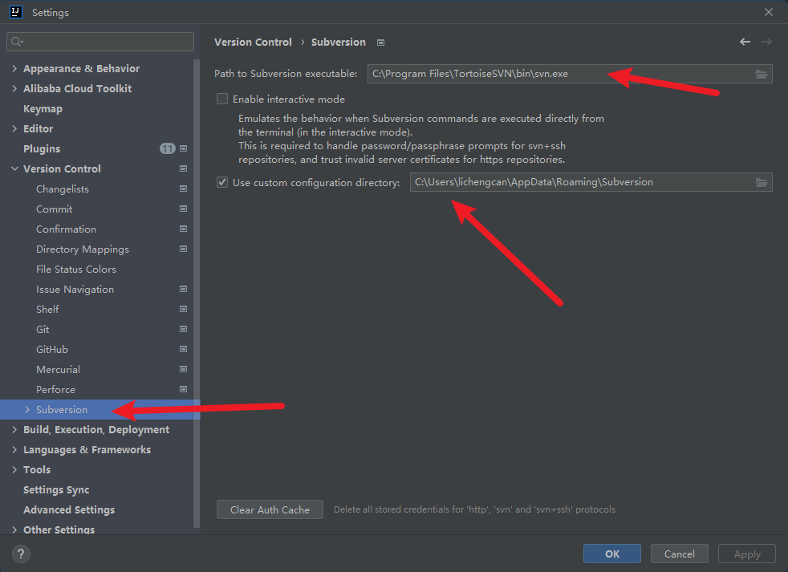Expand the Editor section
The height and width of the screenshot is (572, 788).
coord(14,128)
